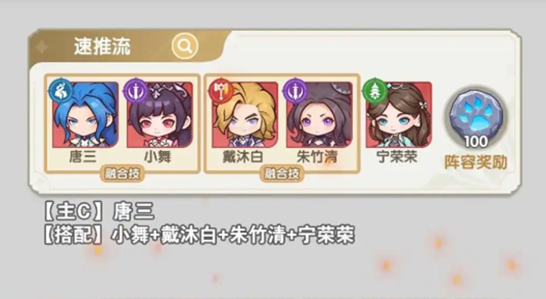Click the diamond ornament left of 速推流
This screenshot has width=546, height=299.
pos(42,47)
